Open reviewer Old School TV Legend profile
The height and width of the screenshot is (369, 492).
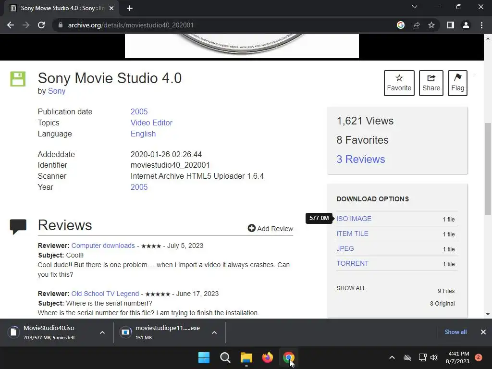pyautogui.click(x=105, y=294)
